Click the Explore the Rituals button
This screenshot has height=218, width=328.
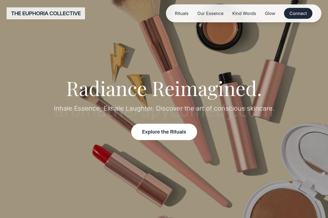tap(164, 132)
